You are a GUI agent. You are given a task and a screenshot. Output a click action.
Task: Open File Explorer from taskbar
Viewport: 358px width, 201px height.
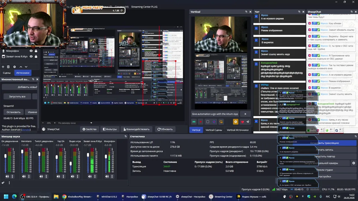(56, 197)
